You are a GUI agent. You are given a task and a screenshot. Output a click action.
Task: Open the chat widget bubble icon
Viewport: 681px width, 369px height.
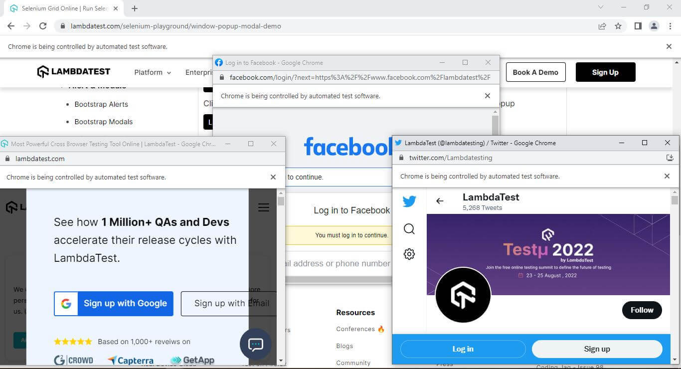tap(256, 344)
